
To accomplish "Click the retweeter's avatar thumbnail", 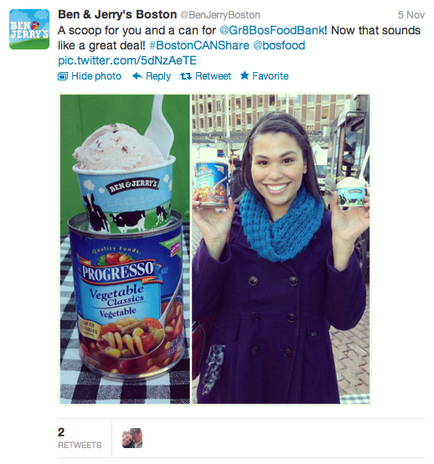I will [x=132, y=438].
